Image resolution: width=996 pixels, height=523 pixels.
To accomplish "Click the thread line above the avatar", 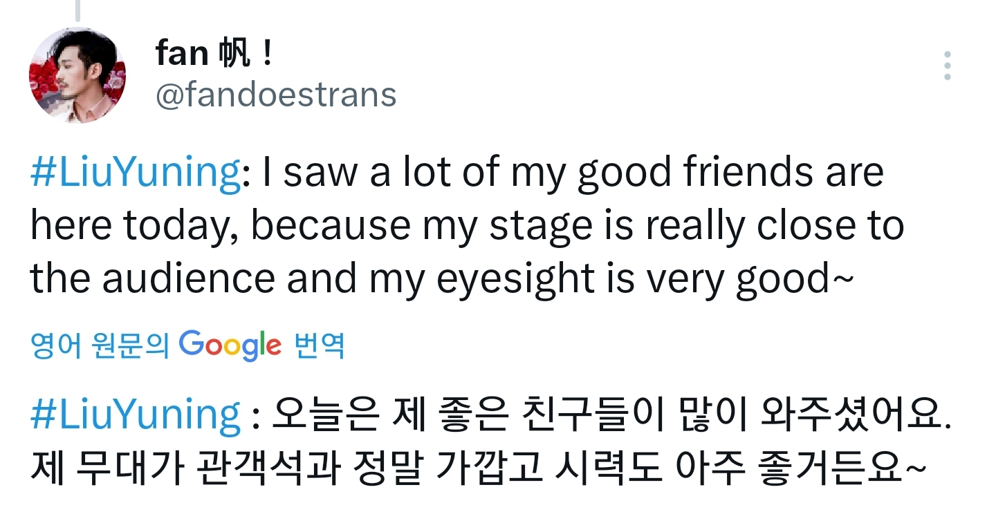I will (x=77, y=10).
